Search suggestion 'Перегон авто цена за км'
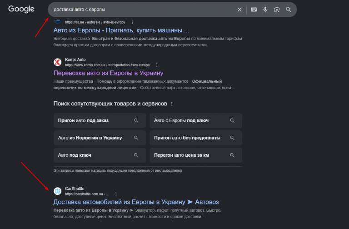 [196, 155]
